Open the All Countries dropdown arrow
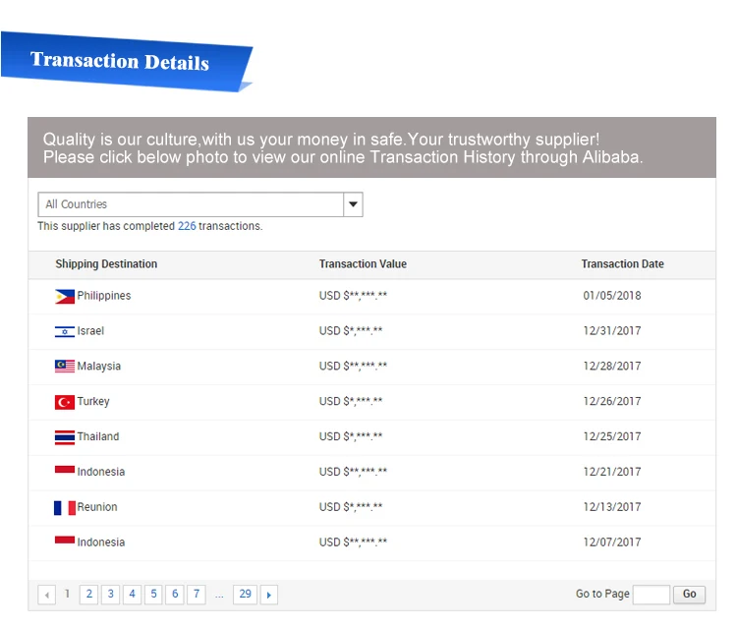737x627 pixels. coord(353,204)
